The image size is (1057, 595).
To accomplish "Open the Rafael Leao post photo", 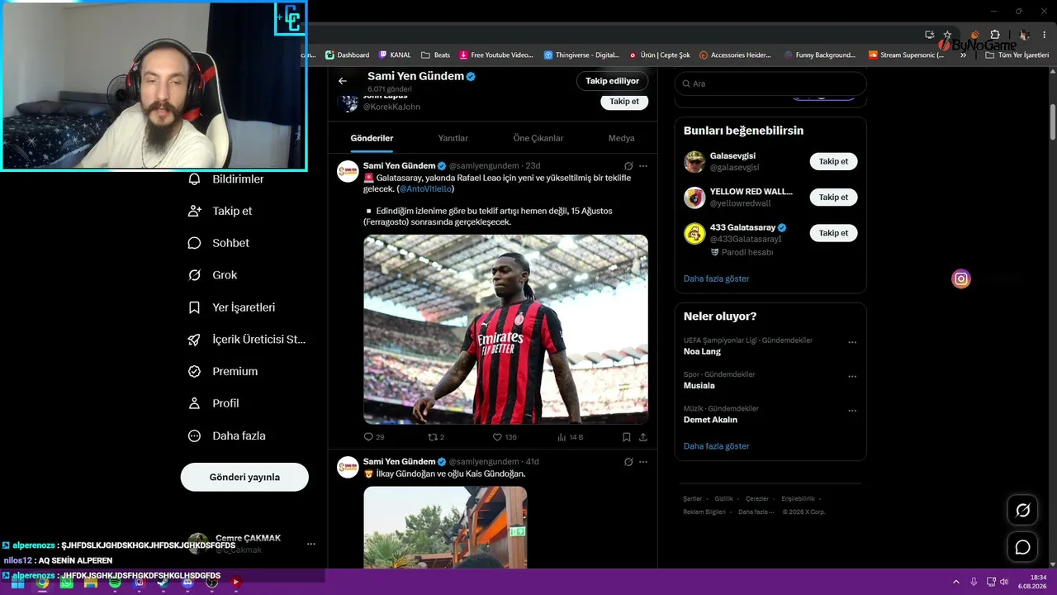I will (x=505, y=330).
